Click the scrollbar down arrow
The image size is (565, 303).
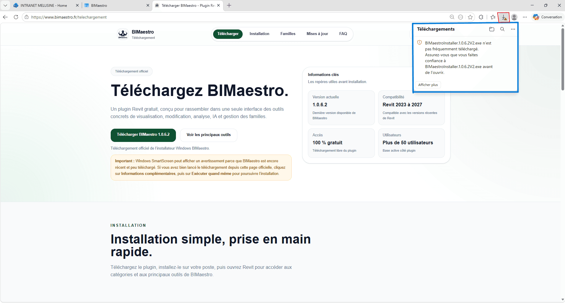point(563,299)
